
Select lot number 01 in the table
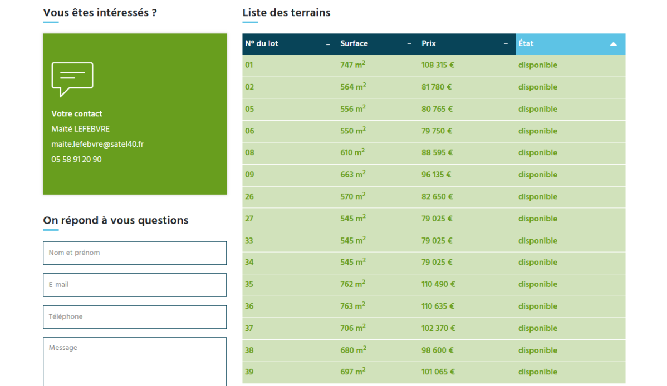249,66
